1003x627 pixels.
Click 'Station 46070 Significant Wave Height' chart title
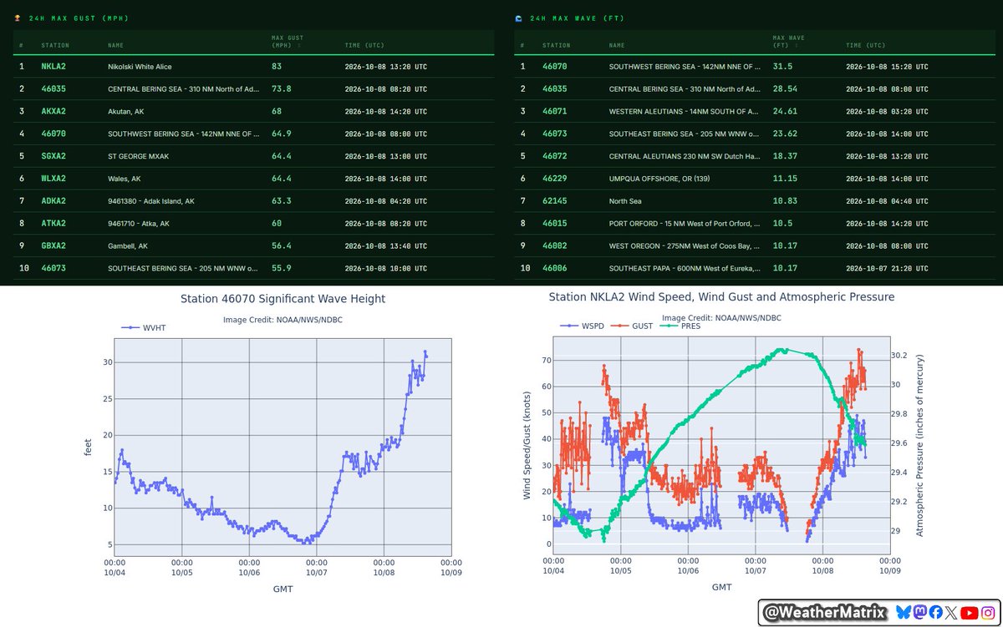283,299
